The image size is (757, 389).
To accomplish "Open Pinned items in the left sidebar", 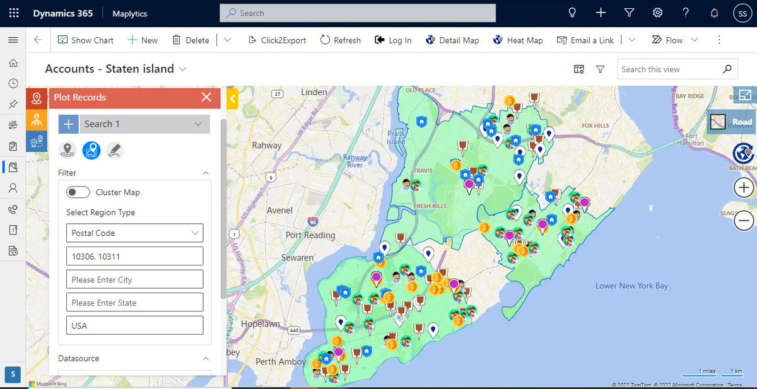I will [13, 104].
